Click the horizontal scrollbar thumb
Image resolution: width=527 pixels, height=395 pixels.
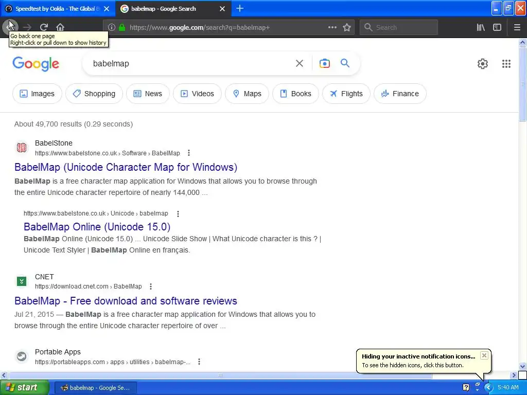click(220, 375)
